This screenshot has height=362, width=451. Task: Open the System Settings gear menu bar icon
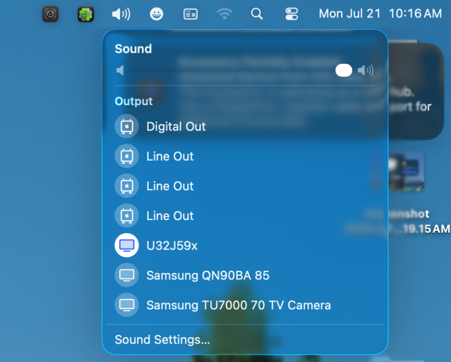coord(50,14)
